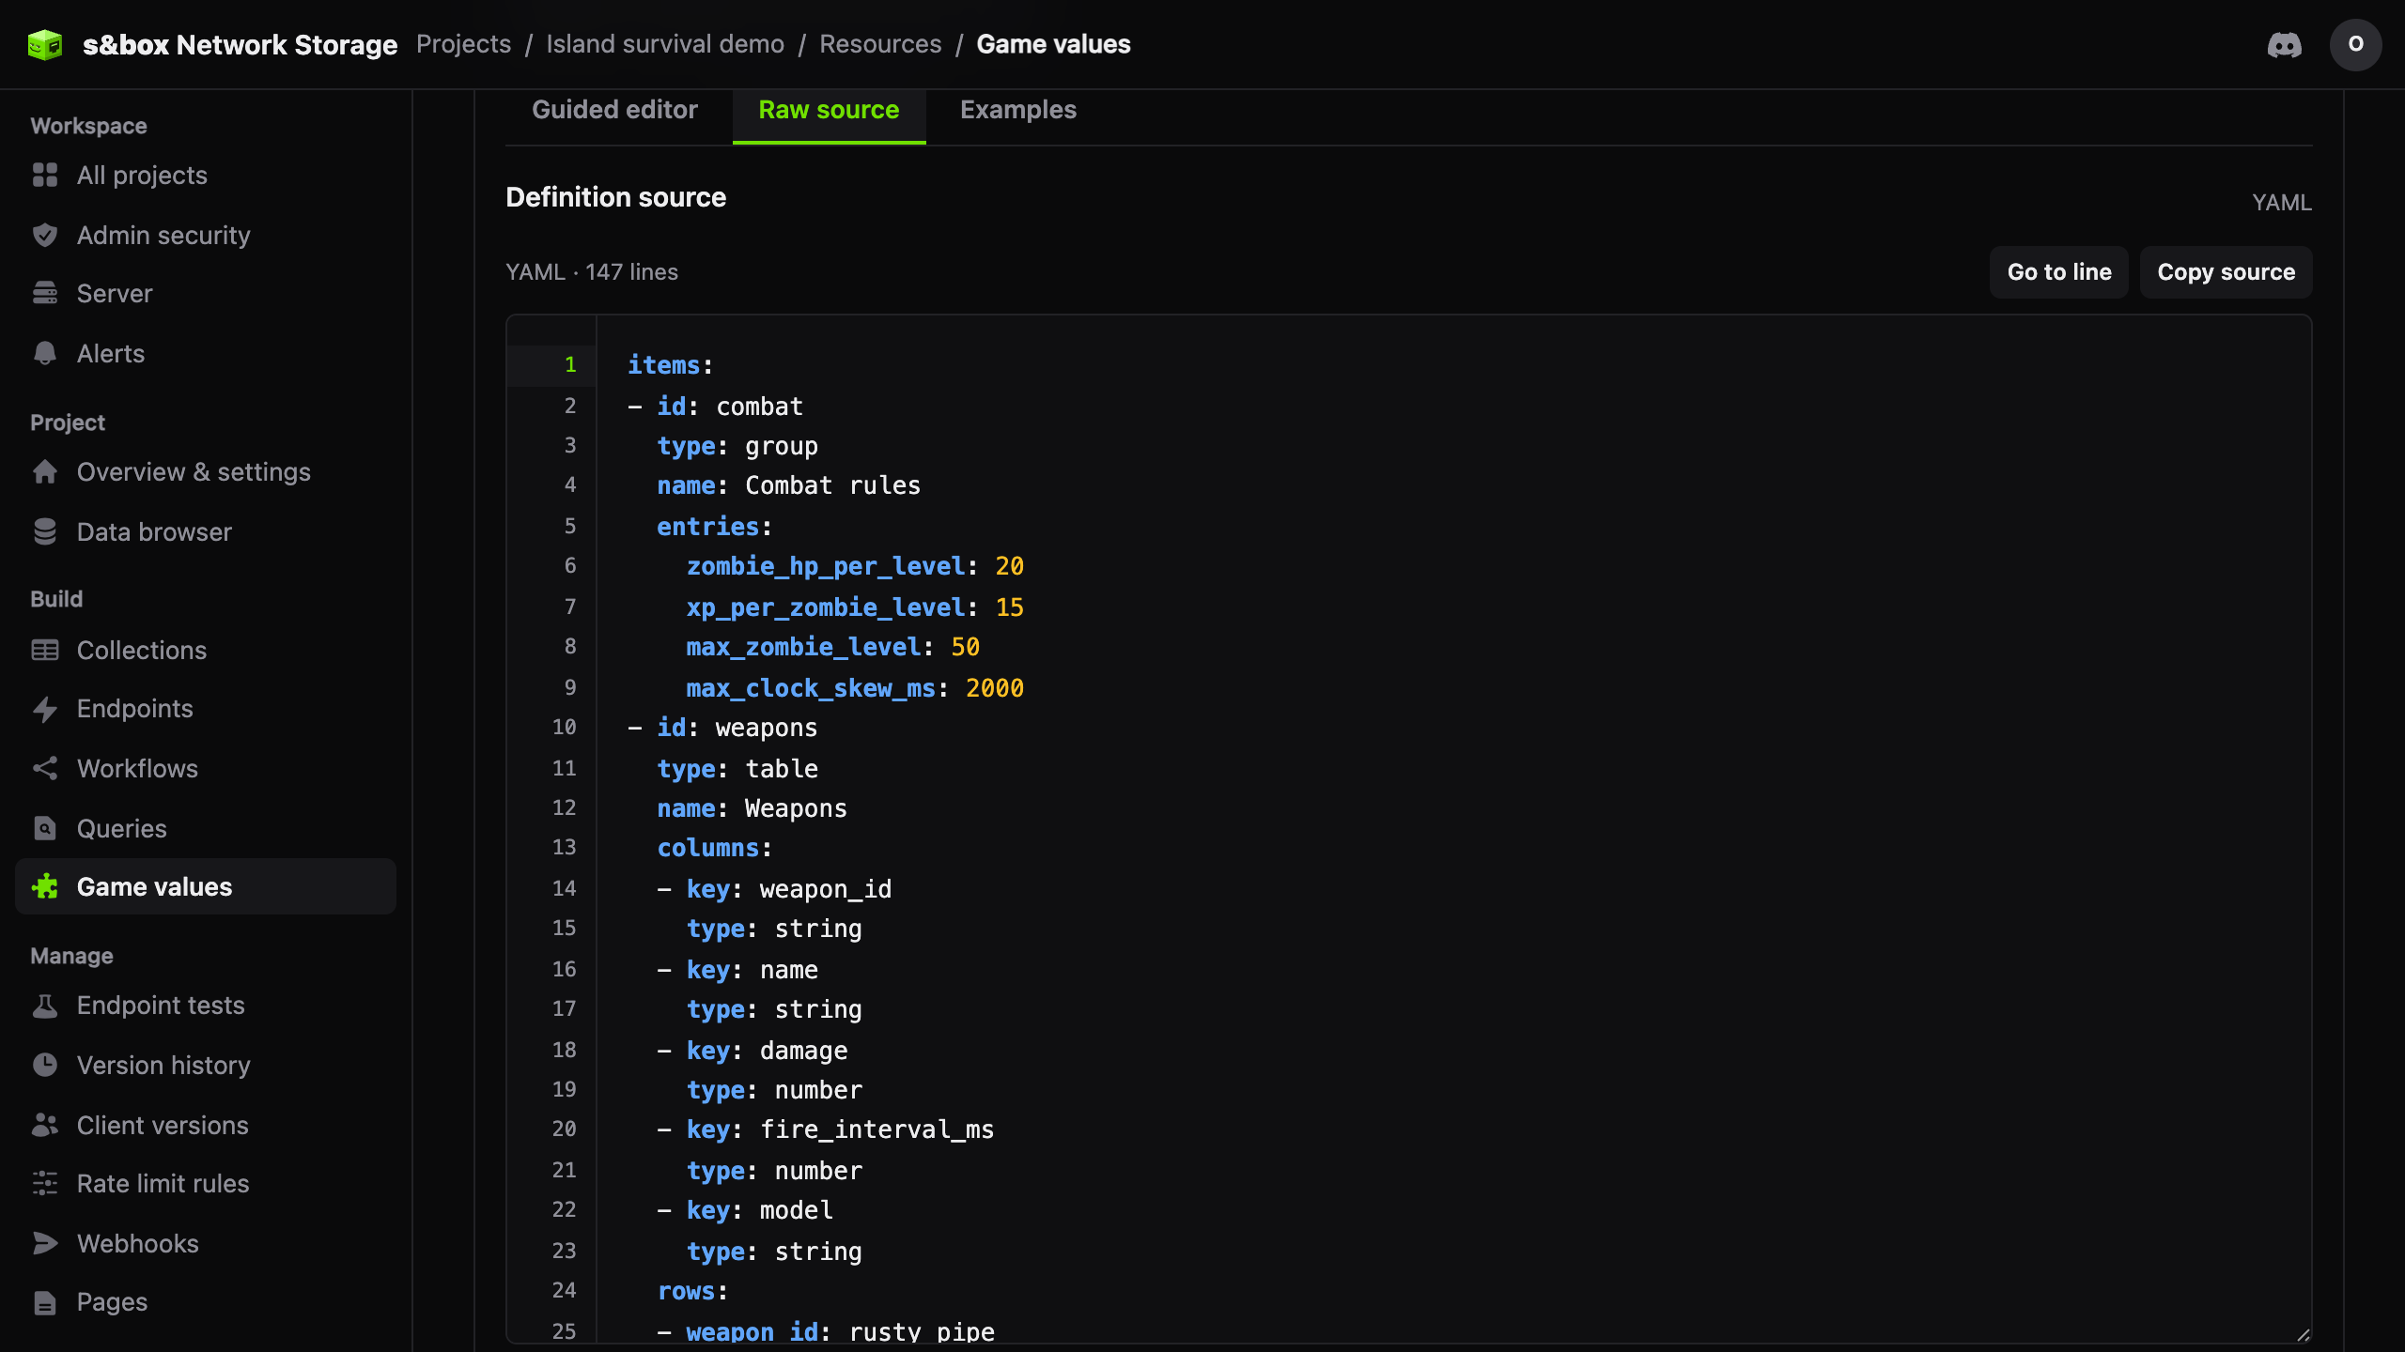Switch to the Guided editor tab
Viewport: 2405px width, 1352px height.
coord(614,110)
